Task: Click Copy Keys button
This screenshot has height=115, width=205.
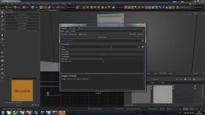Action: pos(73,34)
